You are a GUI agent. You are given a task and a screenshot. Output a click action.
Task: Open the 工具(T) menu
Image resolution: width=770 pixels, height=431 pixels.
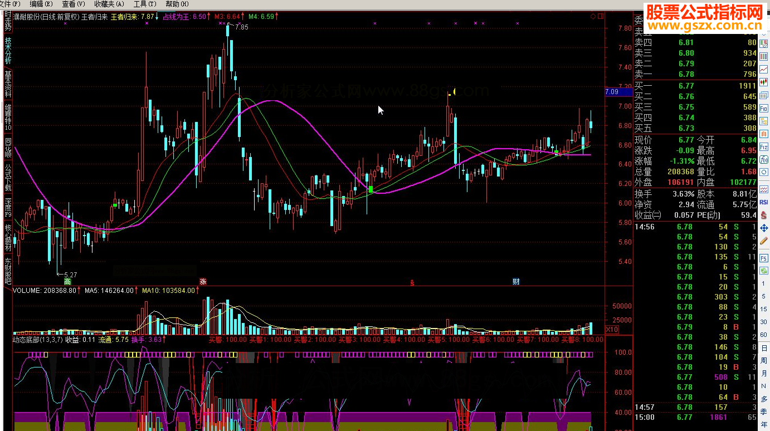coord(144,4)
